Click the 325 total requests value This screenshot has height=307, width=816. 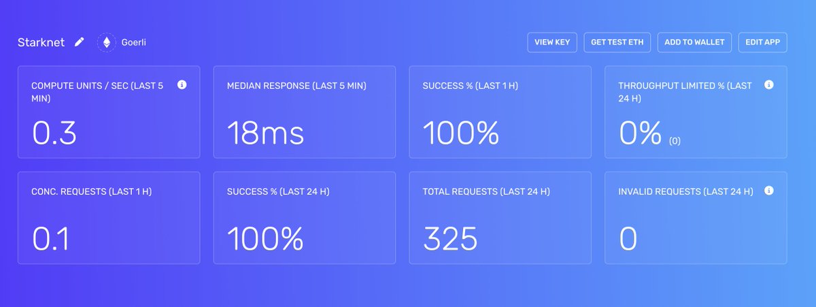tap(450, 239)
